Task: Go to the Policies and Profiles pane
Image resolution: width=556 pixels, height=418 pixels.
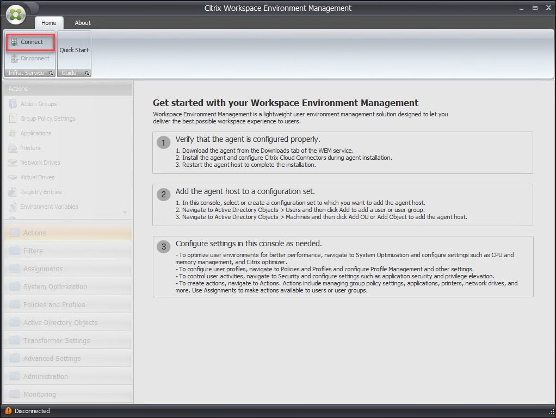Action: (54, 304)
